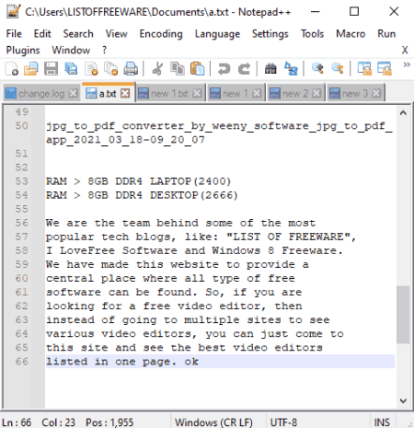
Task: Click the line starting "jpg_to_pdf_converter_by_weeny"
Action: tap(219, 126)
